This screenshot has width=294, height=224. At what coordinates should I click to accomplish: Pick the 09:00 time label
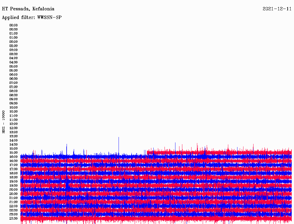point(13,99)
